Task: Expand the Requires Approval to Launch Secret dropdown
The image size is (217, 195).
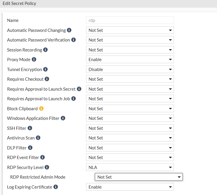Action: coord(130,89)
